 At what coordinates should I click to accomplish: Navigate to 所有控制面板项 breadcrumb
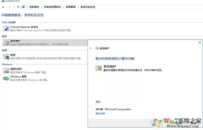[52, 7]
